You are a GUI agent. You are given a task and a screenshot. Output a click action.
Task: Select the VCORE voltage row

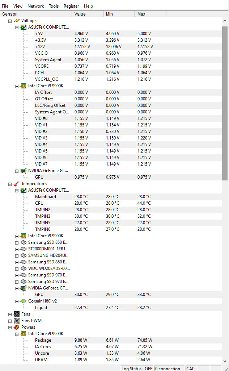click(115, 66)
